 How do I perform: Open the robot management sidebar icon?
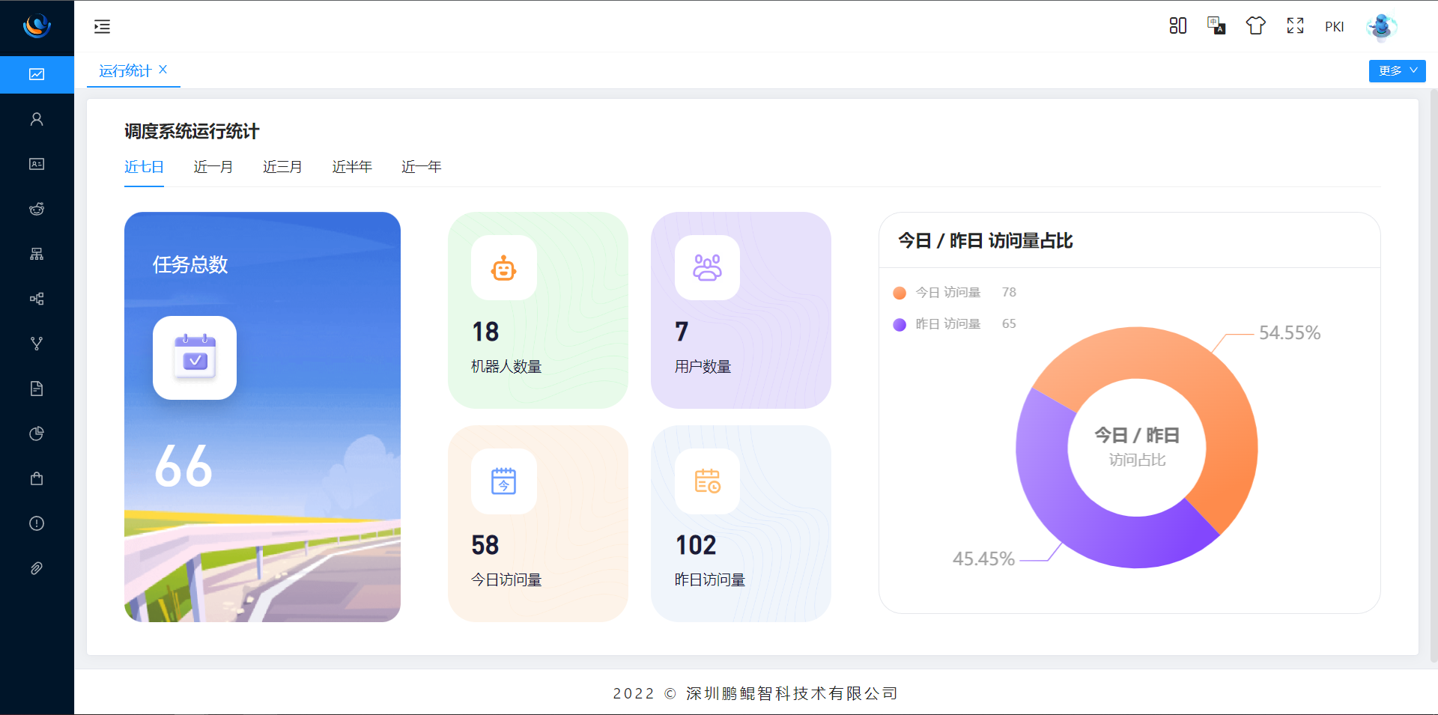pyautogui.click(x=37, y=209)
